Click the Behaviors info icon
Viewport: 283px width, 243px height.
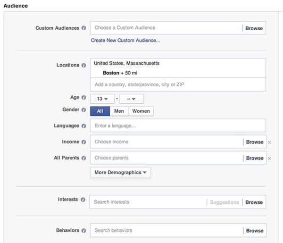[x=83, y=231]
